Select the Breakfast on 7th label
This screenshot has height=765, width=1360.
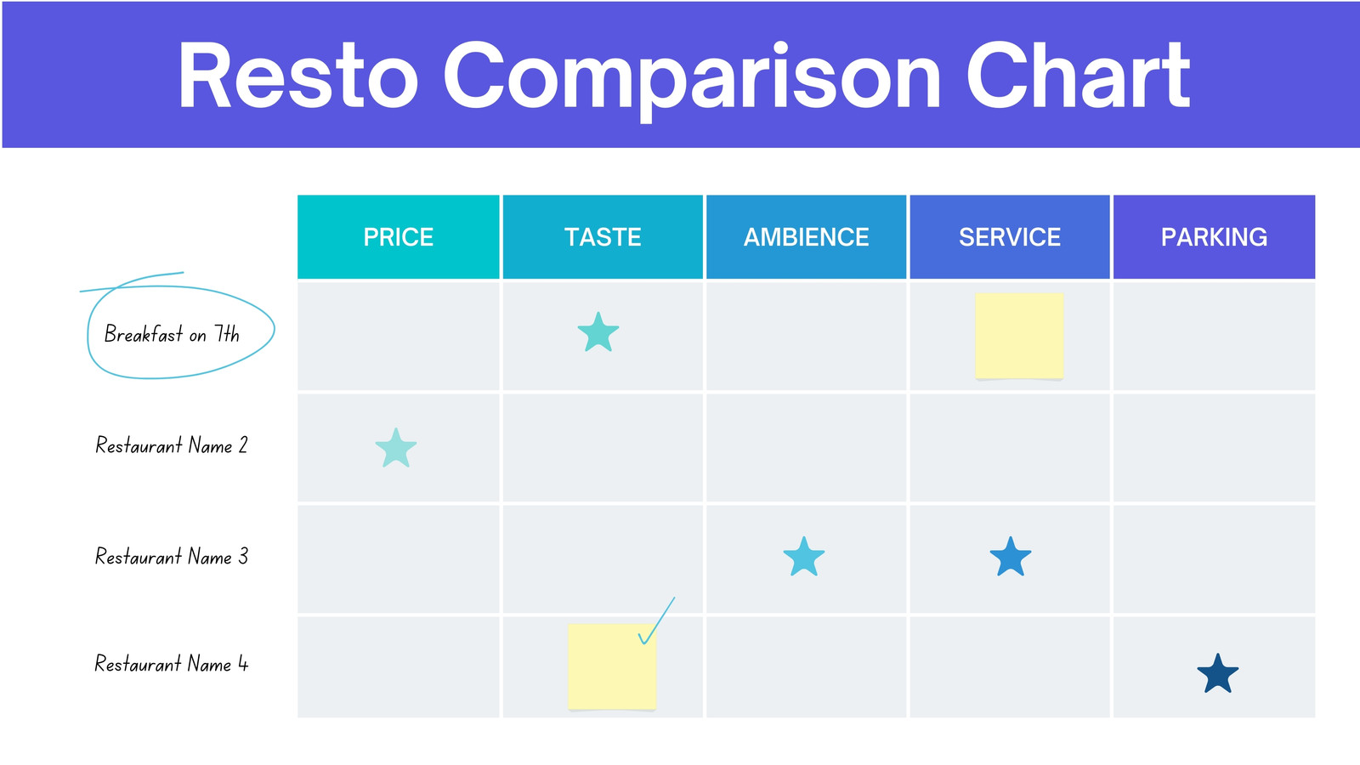coord(172,334)
